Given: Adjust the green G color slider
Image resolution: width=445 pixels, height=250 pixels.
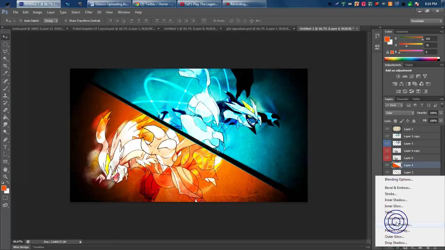Looking at the screenshot, I should pyautogui.click(x=411, y=45).
